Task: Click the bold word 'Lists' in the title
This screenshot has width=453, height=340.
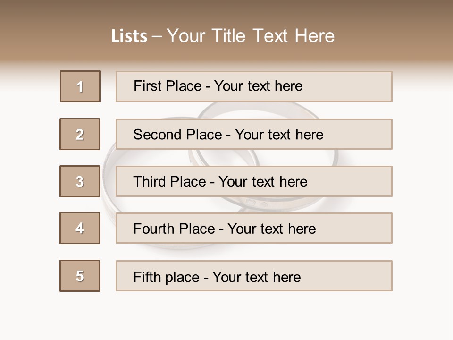Action: (x=129, y=36)
